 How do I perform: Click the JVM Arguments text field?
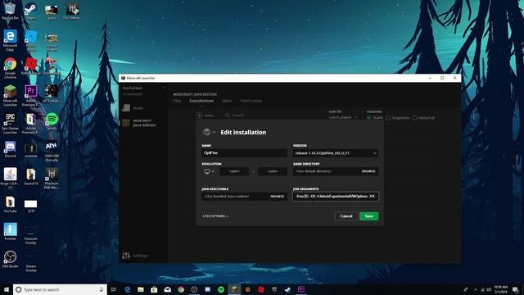[x=336, y=197]
